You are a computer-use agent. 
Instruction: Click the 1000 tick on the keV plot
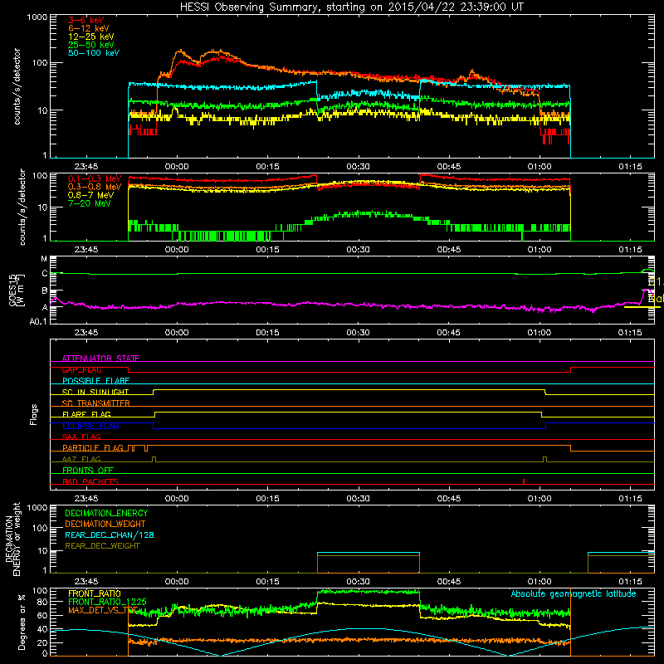click(x=37, y=17)
